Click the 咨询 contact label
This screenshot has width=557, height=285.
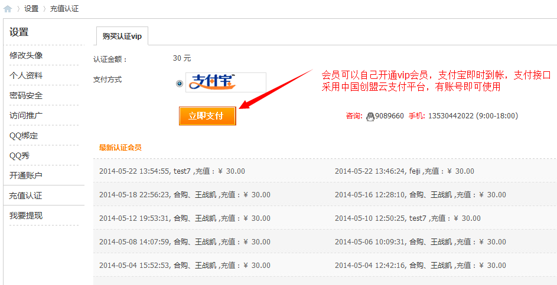pyautogui.click(x=354, y=116)
